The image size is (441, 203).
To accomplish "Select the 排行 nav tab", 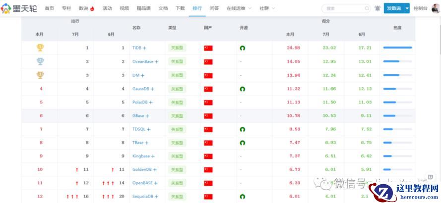I will [197, 8].
